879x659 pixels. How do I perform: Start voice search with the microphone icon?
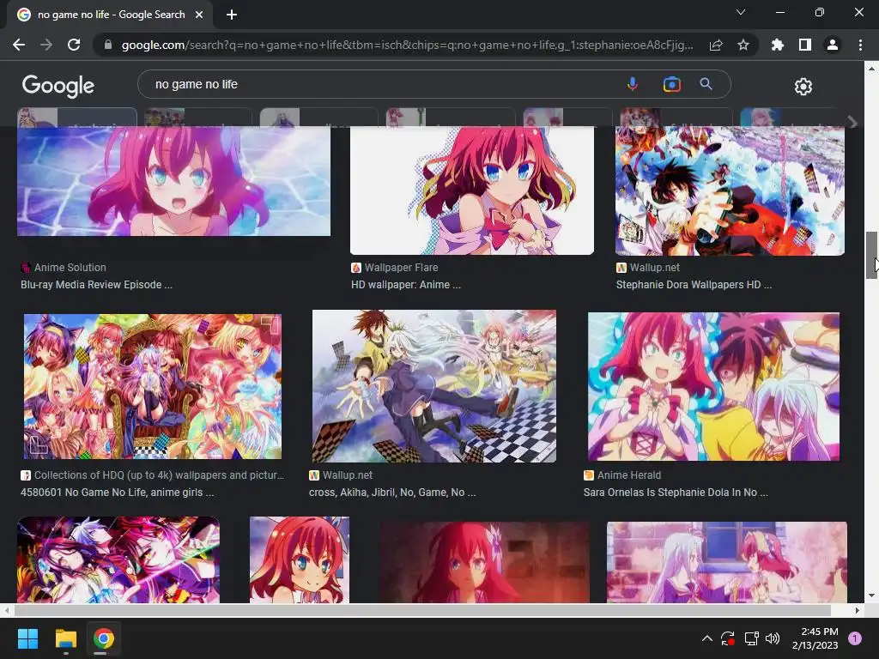633,84
